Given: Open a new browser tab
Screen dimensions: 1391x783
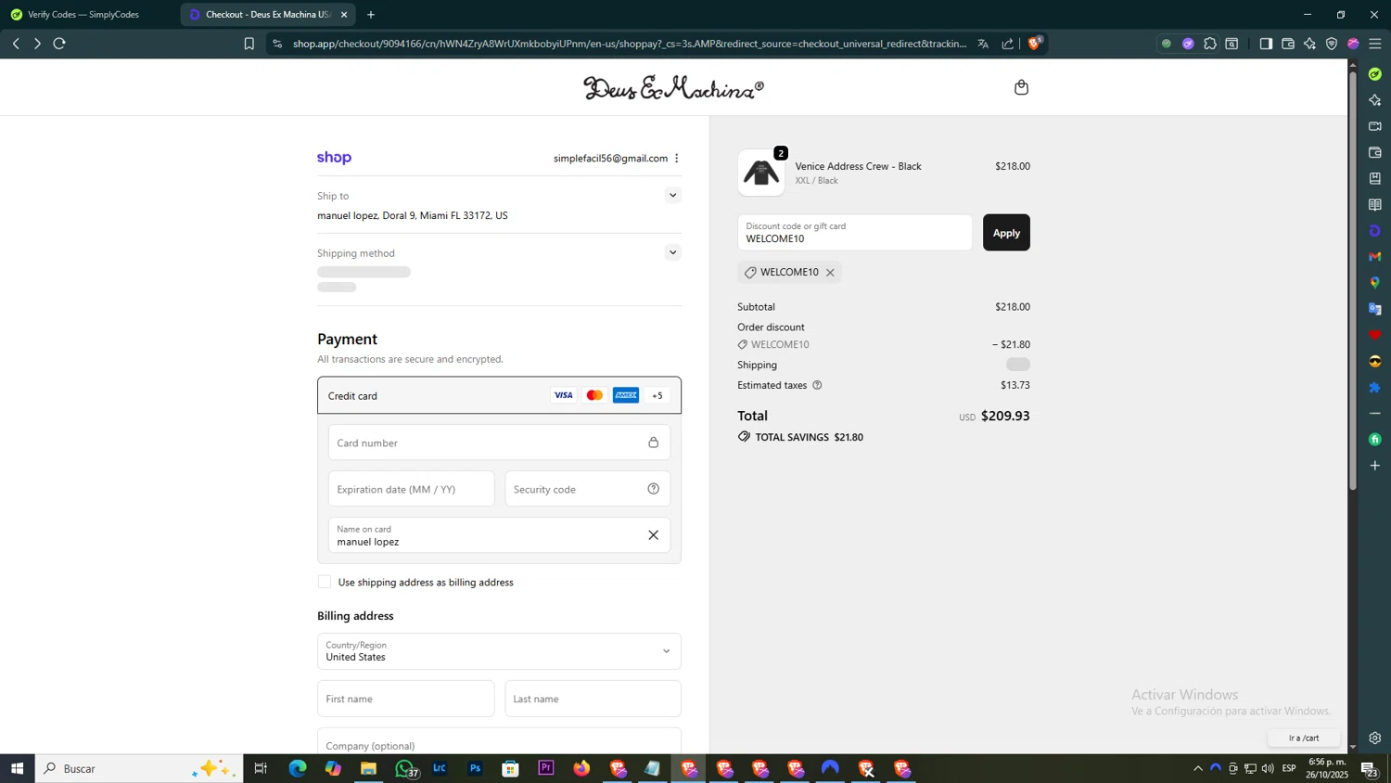Looking at the screenshot, I should 371,15.
